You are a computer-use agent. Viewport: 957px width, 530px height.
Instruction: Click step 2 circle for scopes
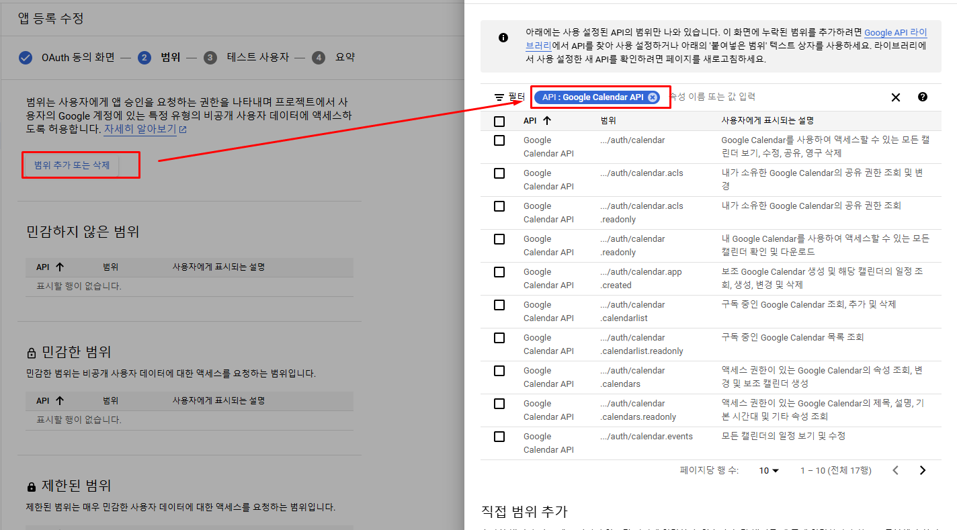(144, 58)
